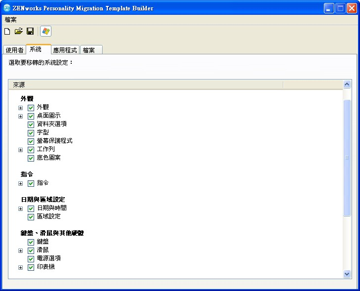Expand the 外觀 tree node
The image size is (360, 291).
coord(20,108)
